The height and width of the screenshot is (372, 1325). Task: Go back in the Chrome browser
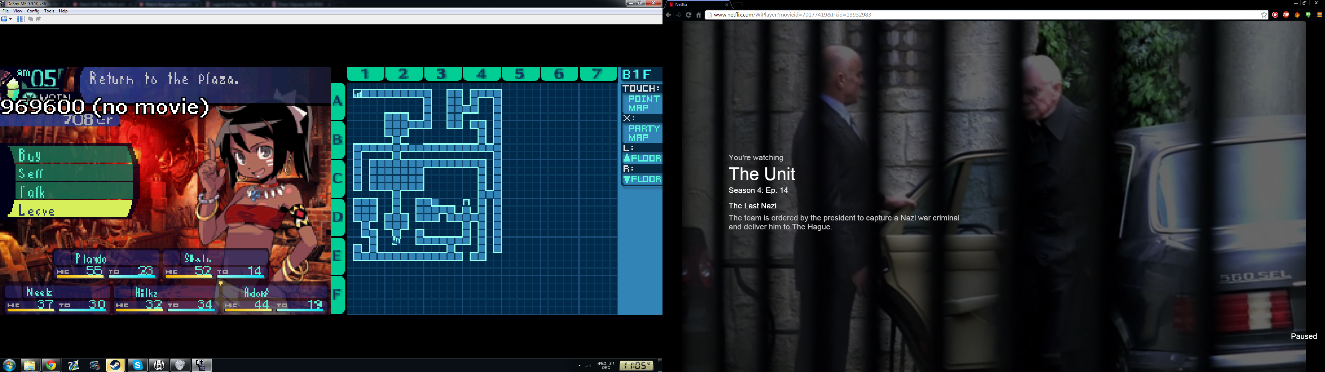pyautogui.click(x=668, y=15)
